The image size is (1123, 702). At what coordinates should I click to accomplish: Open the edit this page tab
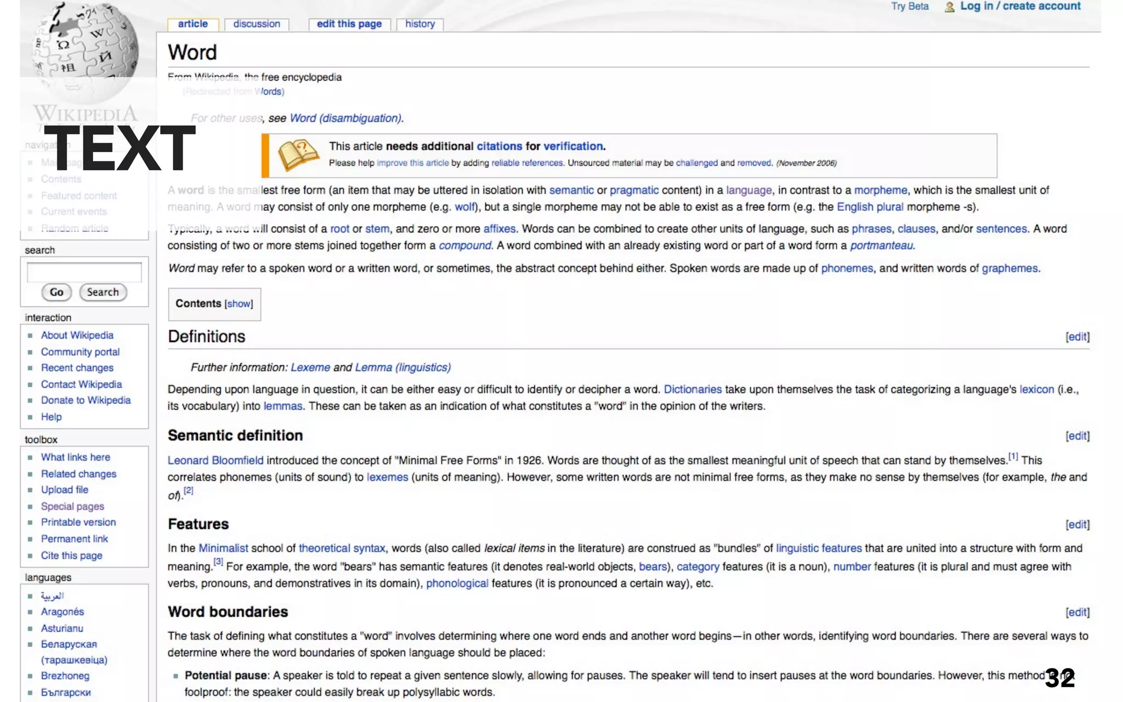click(x=349, y=24)
